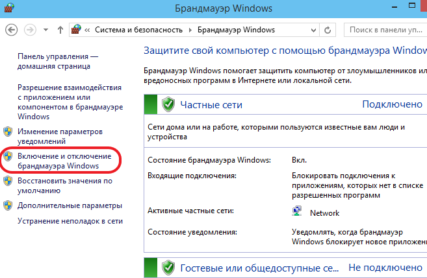Click green shield icon of «Частные сети»
Viewport: 427px width, 278px height.
point(168,104)
